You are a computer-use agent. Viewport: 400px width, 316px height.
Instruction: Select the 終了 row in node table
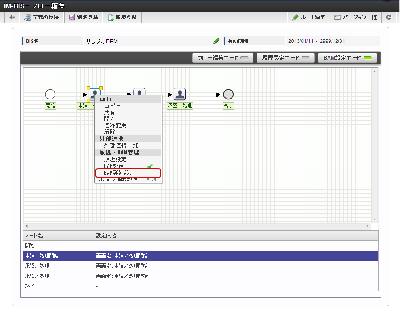pos(200,286)
